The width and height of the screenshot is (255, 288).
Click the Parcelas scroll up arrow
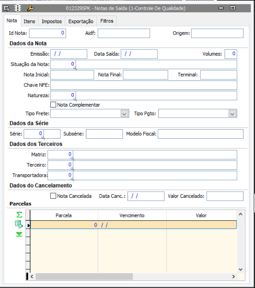pyautogui.click(x=241, y=214)
